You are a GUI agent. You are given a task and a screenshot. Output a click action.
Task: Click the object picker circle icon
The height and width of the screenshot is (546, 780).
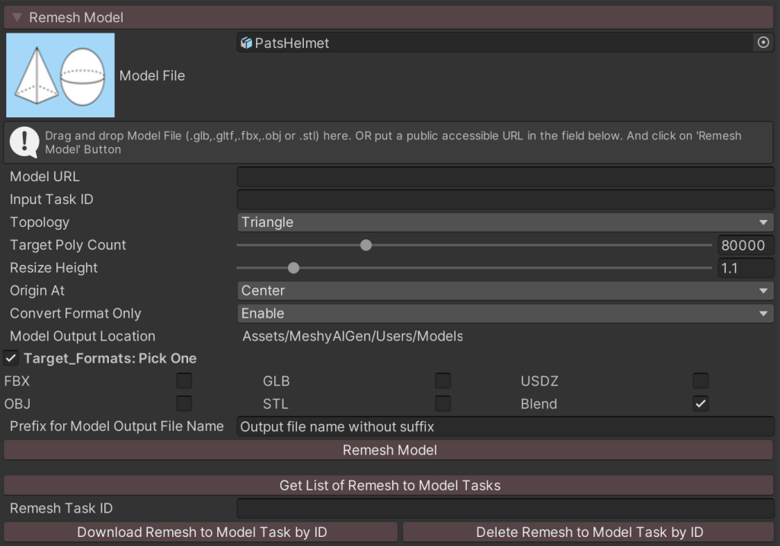(x=763, y=43)
